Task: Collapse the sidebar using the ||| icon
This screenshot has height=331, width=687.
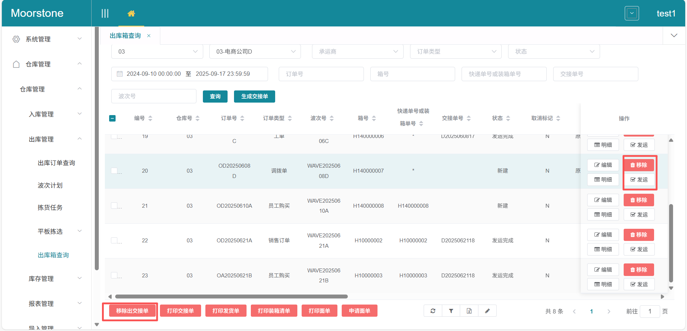Action: (x=105, y=13)
